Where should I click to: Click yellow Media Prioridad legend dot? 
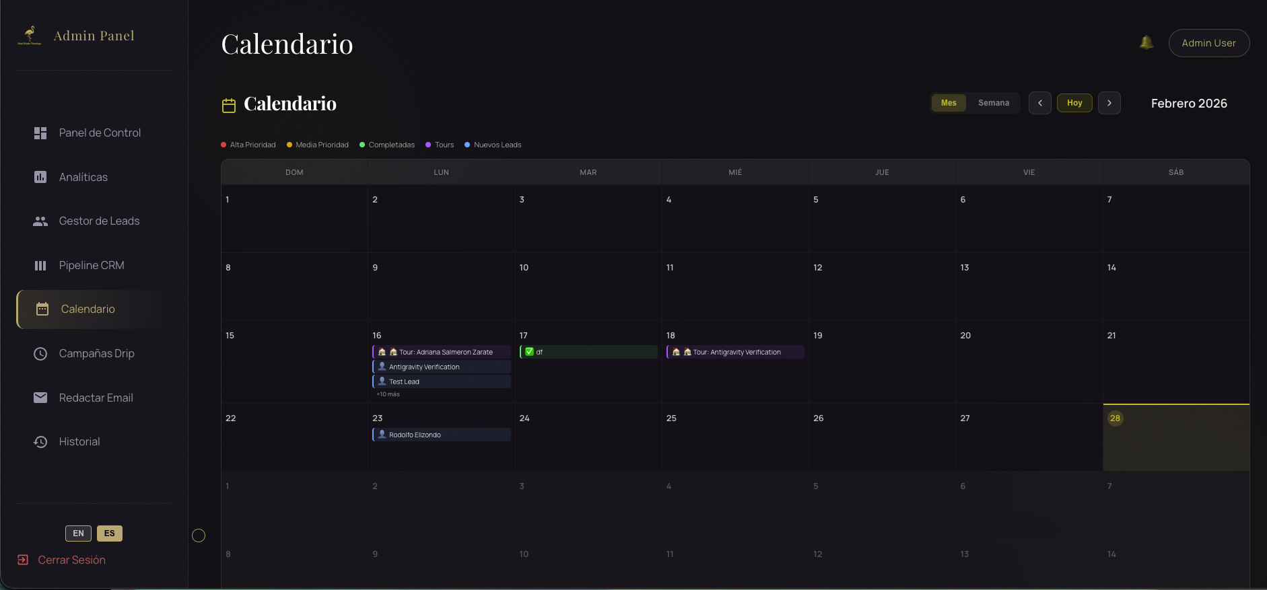pos(289,145)
